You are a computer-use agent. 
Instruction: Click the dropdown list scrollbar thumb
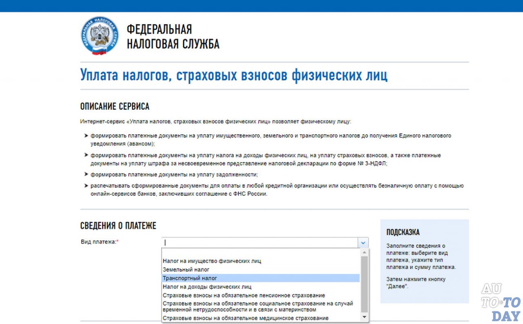point(364,284)
